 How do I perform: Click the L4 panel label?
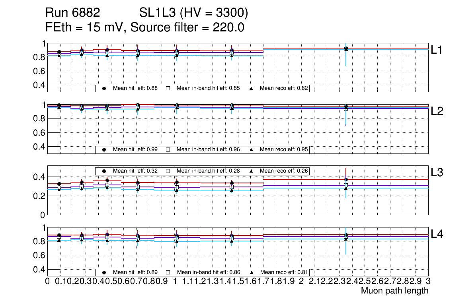click(x=437, y=234)
